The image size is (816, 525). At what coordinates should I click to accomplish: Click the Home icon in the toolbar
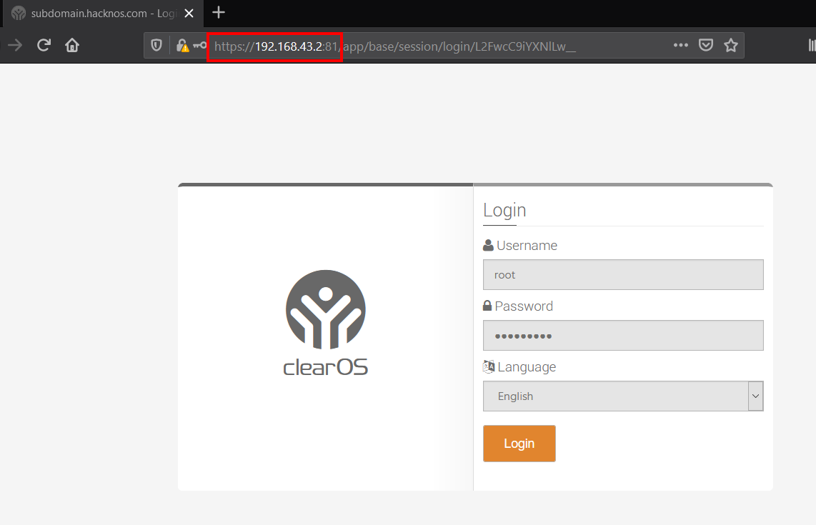click(72, 46)
